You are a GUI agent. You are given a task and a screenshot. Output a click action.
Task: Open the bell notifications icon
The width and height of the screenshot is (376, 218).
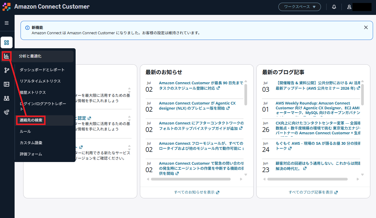tap(334, 7)
